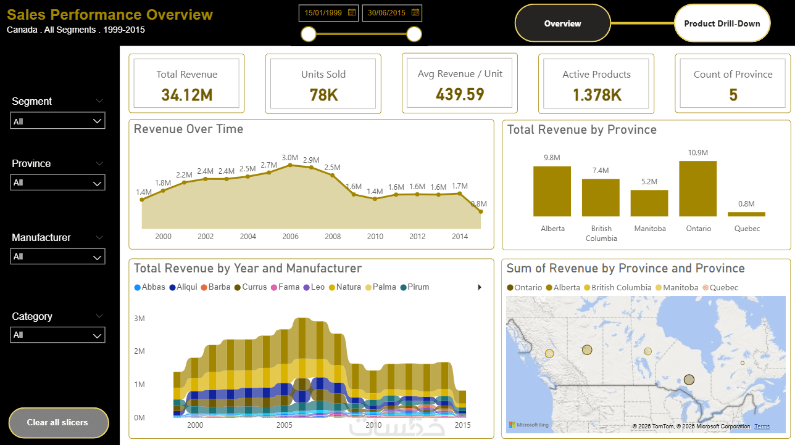Viewport: 795px width, 445px height.
Task: Click the Abbas legend color marker
Action: tap(137, 287)
